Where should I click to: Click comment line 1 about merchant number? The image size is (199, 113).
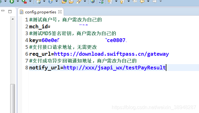coord(66,20)
